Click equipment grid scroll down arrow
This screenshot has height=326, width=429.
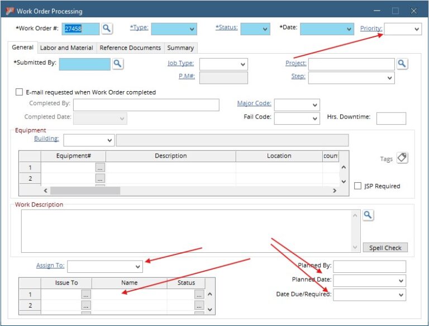pyautogui.click(x=344, y=181)
